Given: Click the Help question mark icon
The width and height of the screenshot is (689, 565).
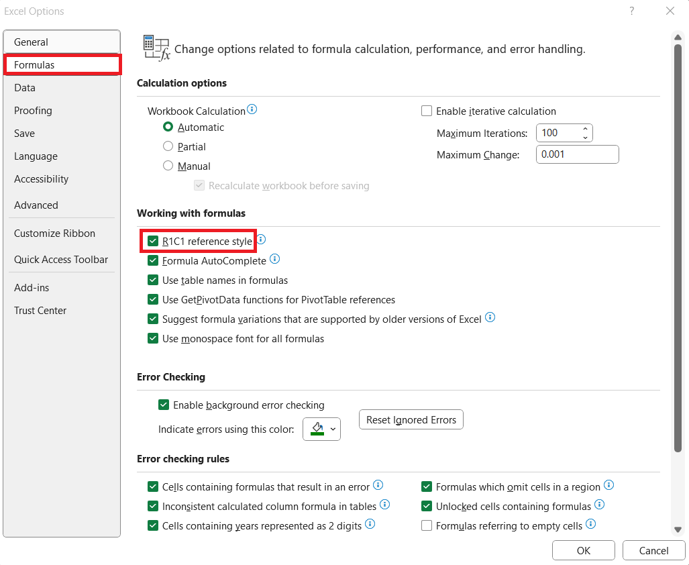Looking at the screenshot, I should pyautogui.click(x=631, y=11).
